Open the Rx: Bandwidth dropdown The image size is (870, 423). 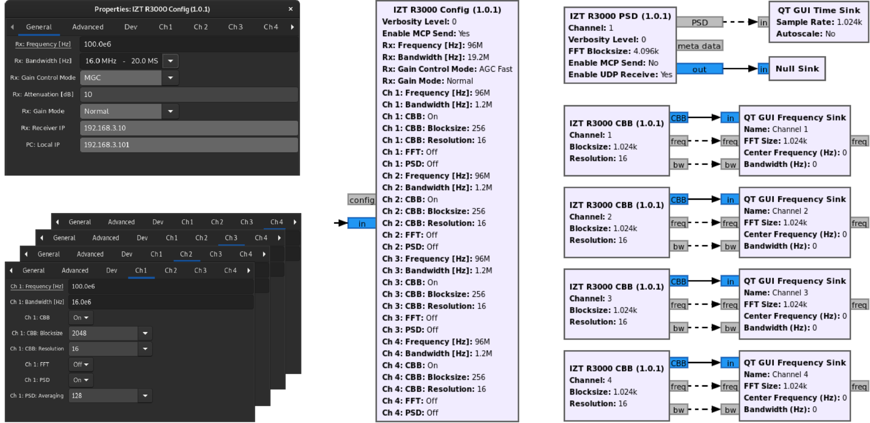click(170, 61)
